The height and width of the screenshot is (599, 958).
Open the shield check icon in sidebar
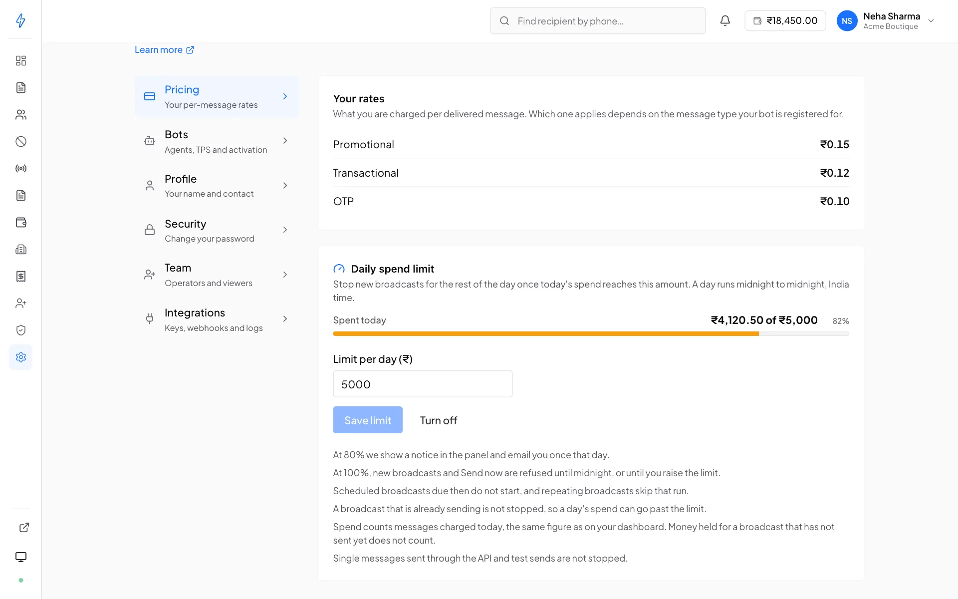point(20,330)
